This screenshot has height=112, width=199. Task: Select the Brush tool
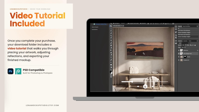[x=111, y=43]
